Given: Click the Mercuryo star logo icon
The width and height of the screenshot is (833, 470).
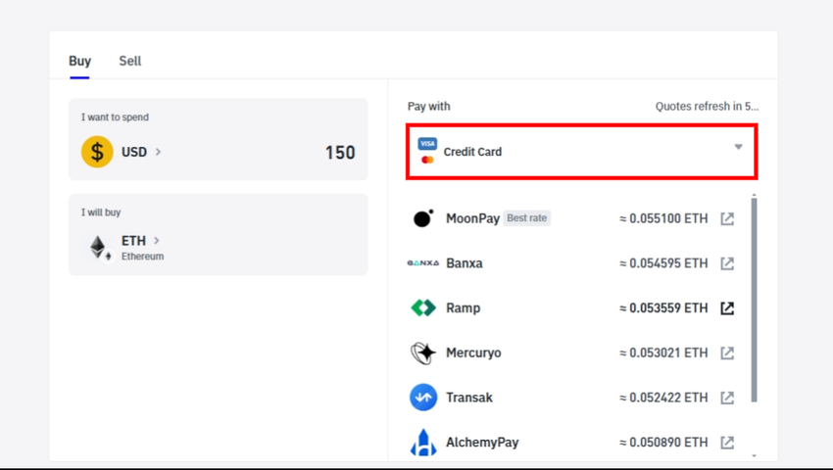Looking at the screenshot, I should (423, 353).
